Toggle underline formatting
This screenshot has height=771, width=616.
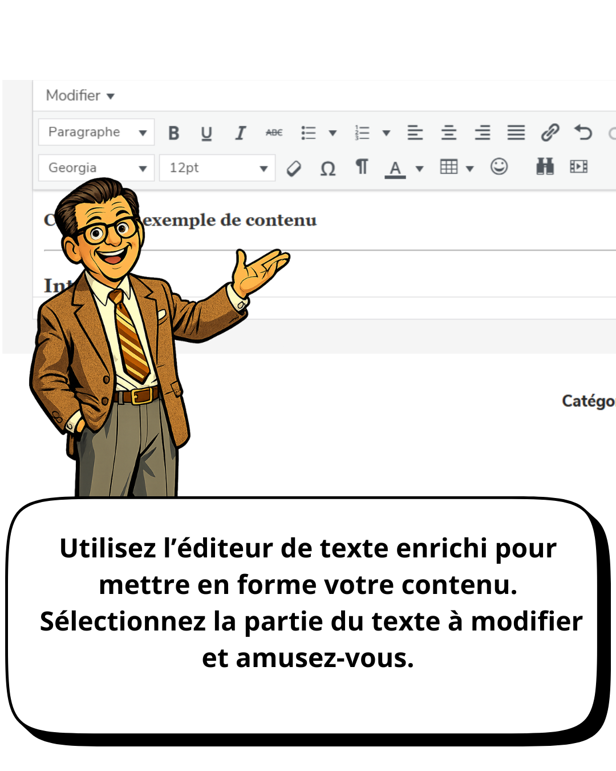pyautogui.click(x=206, y=133)
